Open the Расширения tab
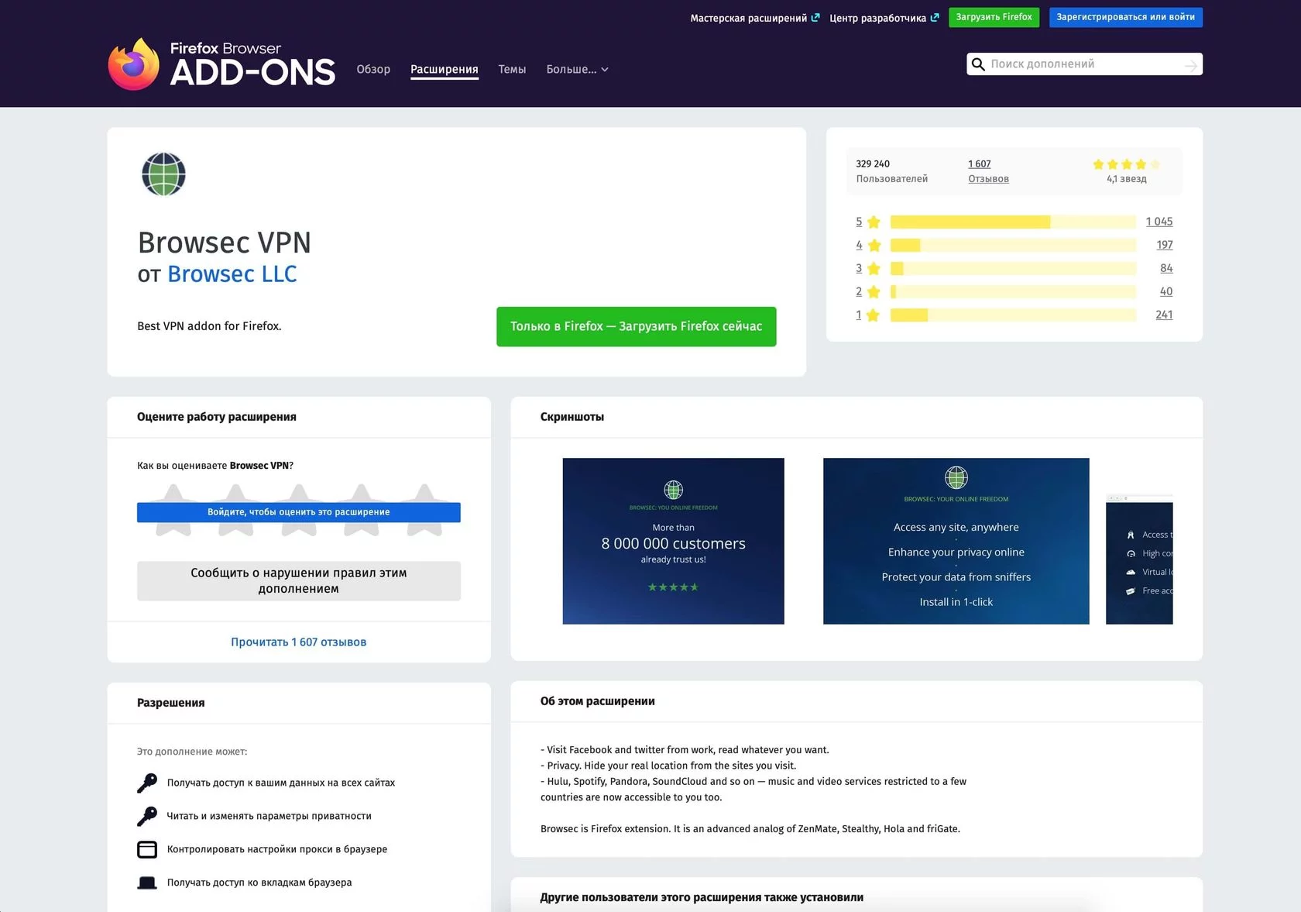 point(445,70)
